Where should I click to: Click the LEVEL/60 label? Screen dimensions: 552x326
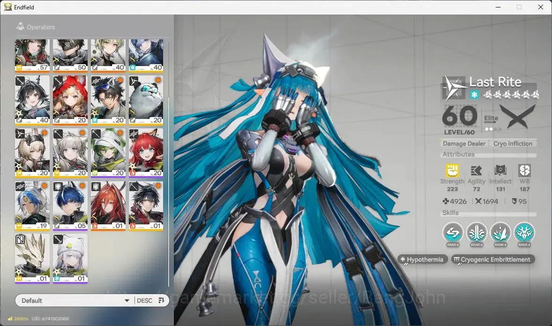coord(459,132)
